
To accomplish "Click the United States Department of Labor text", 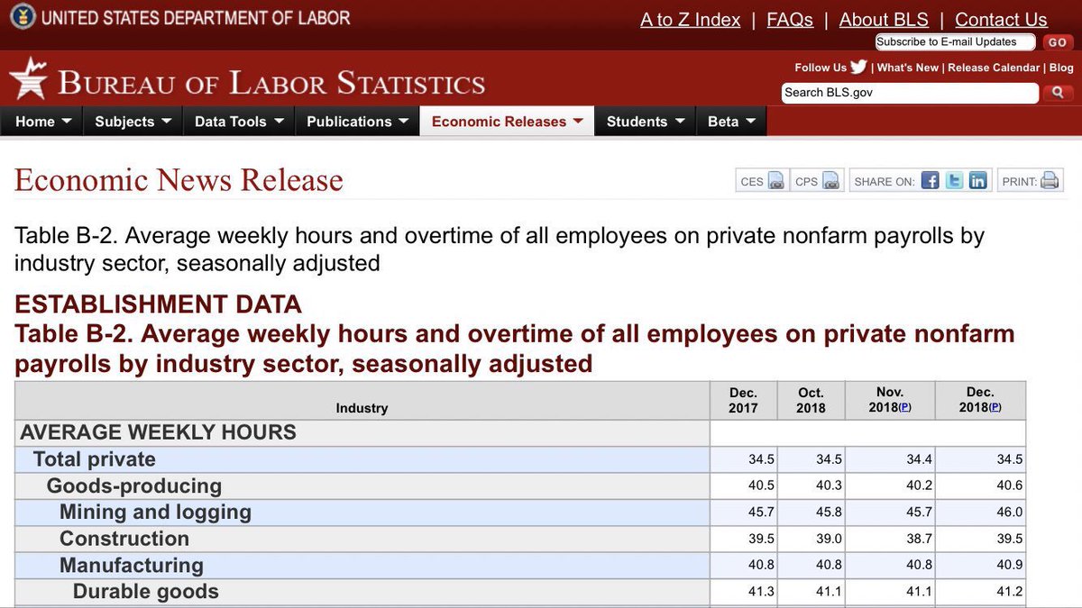I will click(x=196, y=17).
